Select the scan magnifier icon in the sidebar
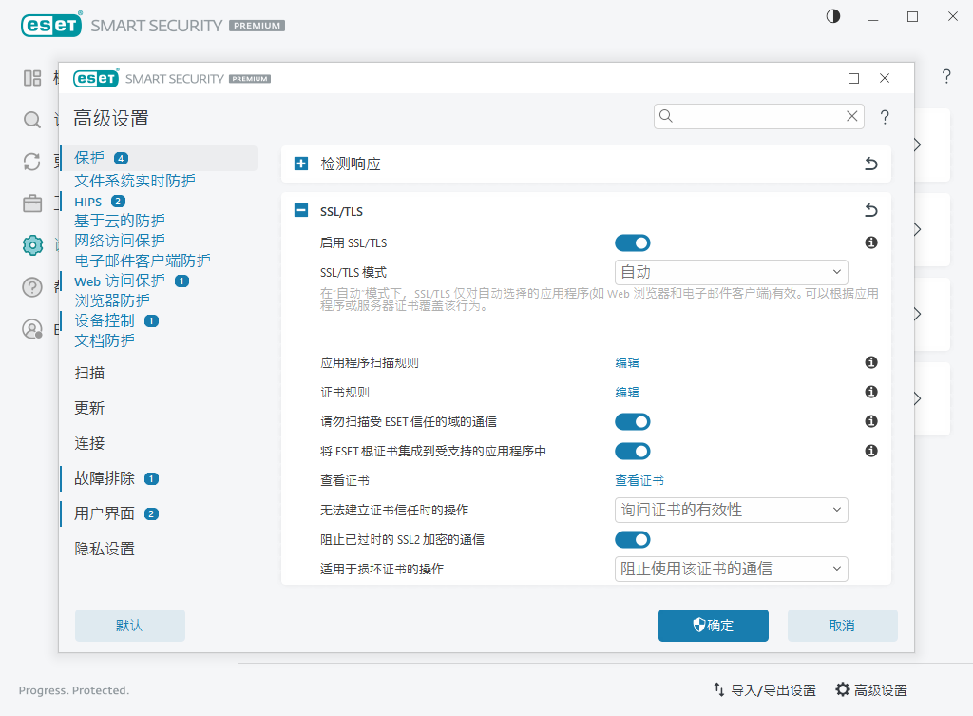This screenshot has width=973, height=716. [x=31, y=121]
